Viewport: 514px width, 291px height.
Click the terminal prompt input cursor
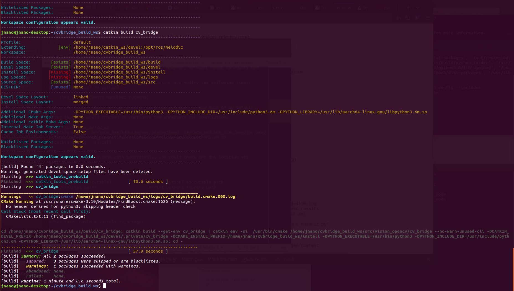tap(105, 286)
